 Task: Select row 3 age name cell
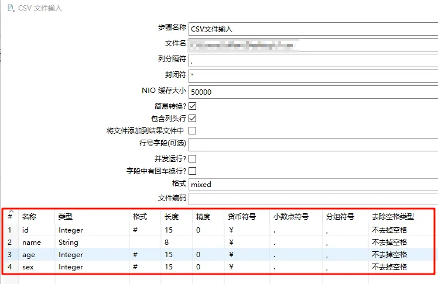[29, 255]
